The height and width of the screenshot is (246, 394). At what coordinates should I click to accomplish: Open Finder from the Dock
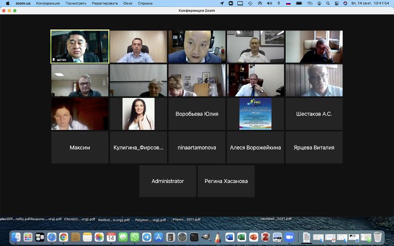[x=16, y=237]
